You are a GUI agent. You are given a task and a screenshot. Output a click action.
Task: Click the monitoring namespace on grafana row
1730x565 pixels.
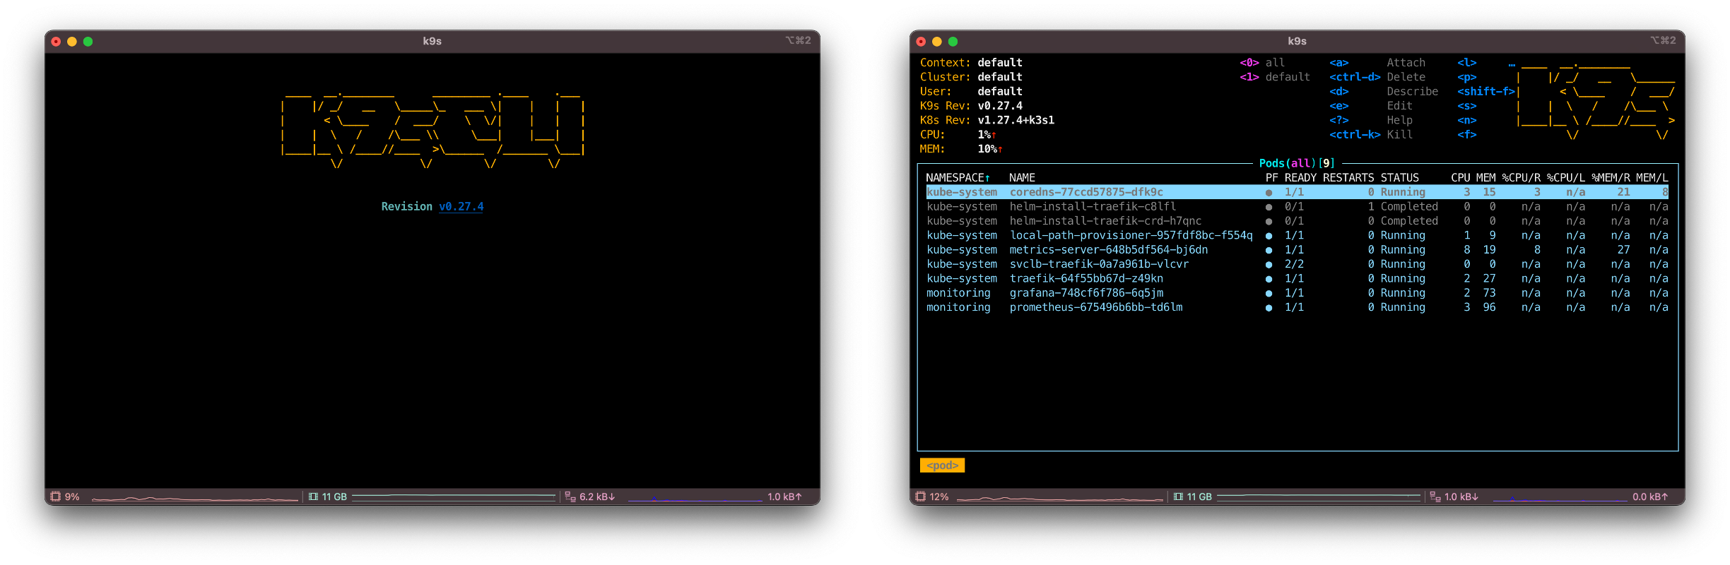[958, 293]
